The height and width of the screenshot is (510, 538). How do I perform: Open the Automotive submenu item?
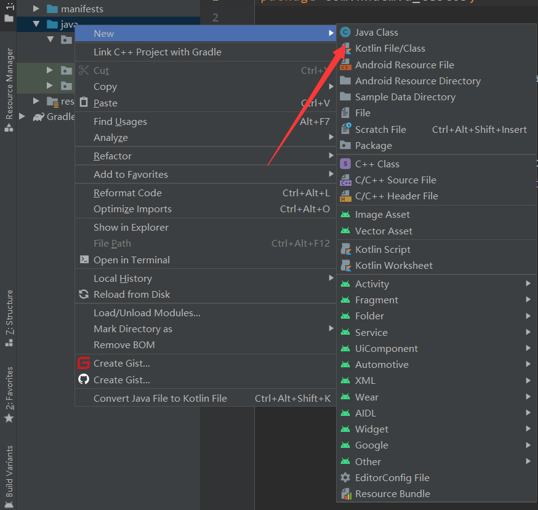[x=436, y=364]
